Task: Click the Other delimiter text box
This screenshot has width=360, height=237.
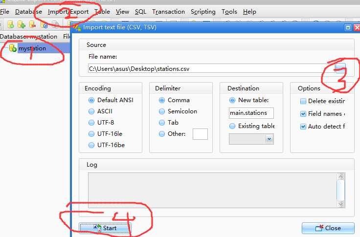Action: point(200,134)
